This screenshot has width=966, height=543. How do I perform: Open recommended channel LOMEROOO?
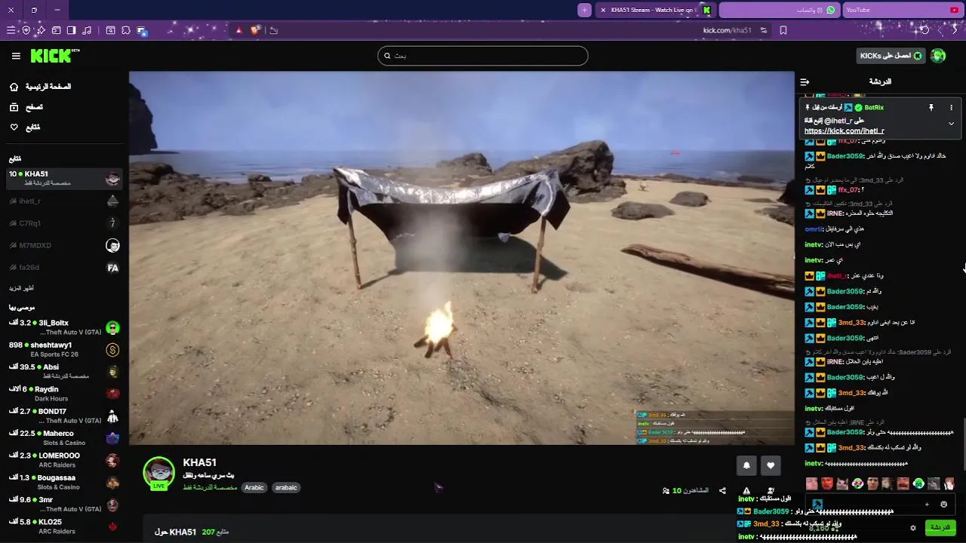(63, 460)
